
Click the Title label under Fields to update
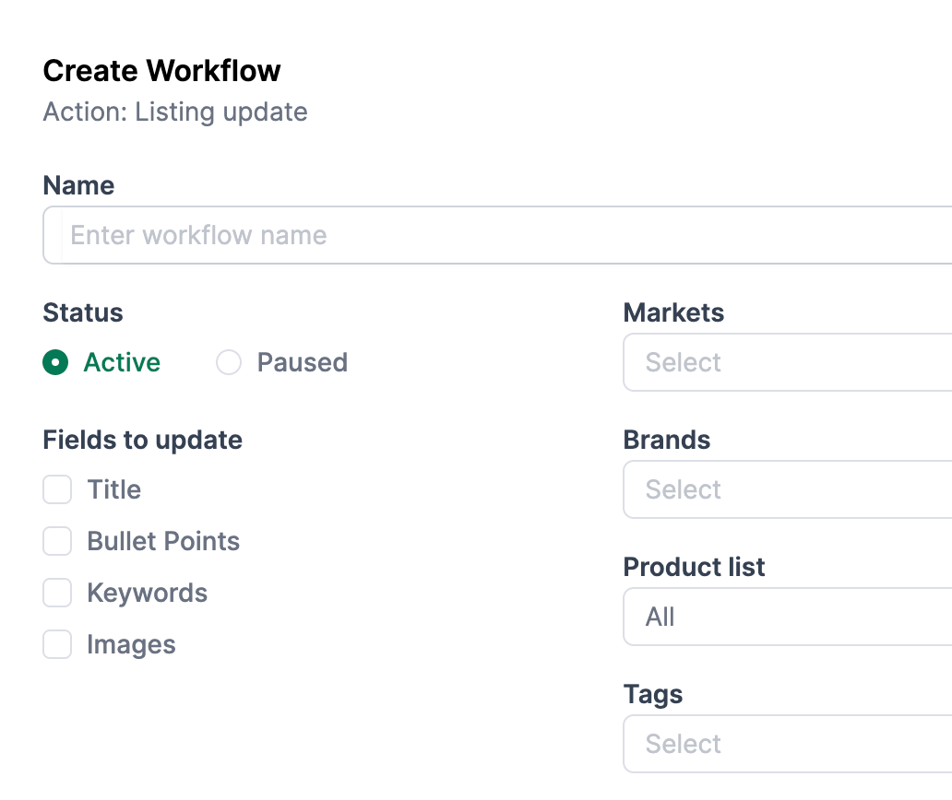[x=114, y=489]
